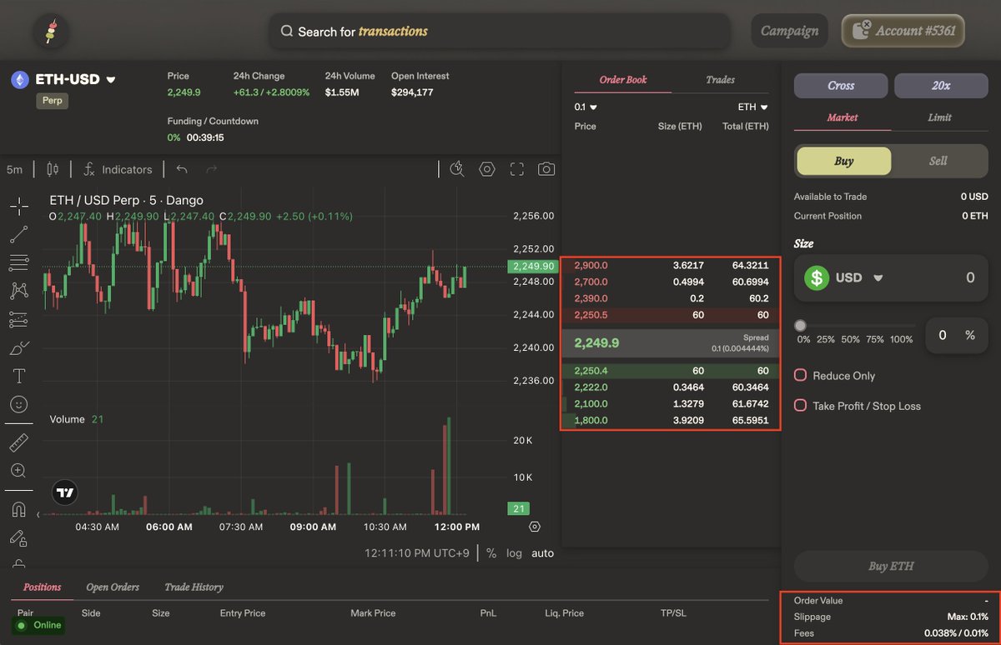1001x645 pixels.
Task: Click the TradingView logo badge
Action: [x=65, y=492]
